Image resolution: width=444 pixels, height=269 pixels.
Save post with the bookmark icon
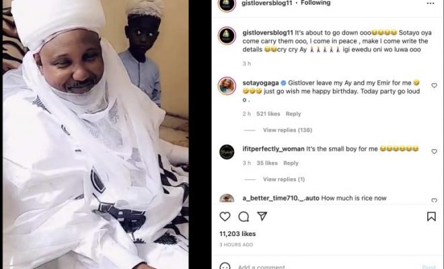pyautogui.click(x=431, y=217)
